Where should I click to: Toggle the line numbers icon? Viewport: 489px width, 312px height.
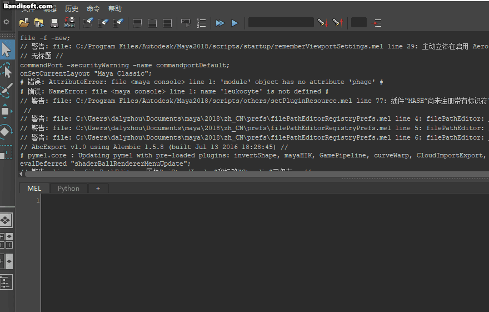(x=201, y=23)
